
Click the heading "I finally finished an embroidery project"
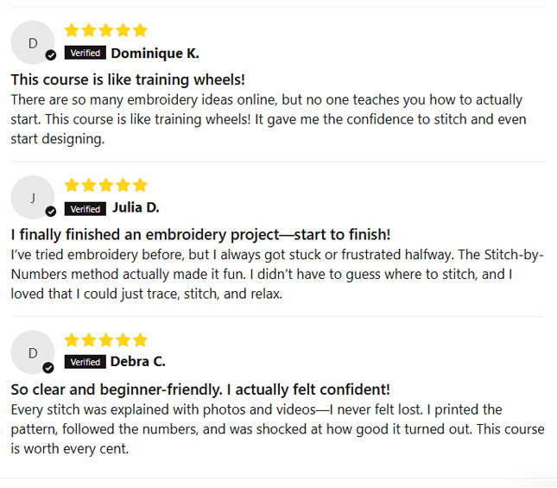tap(200, 235)
